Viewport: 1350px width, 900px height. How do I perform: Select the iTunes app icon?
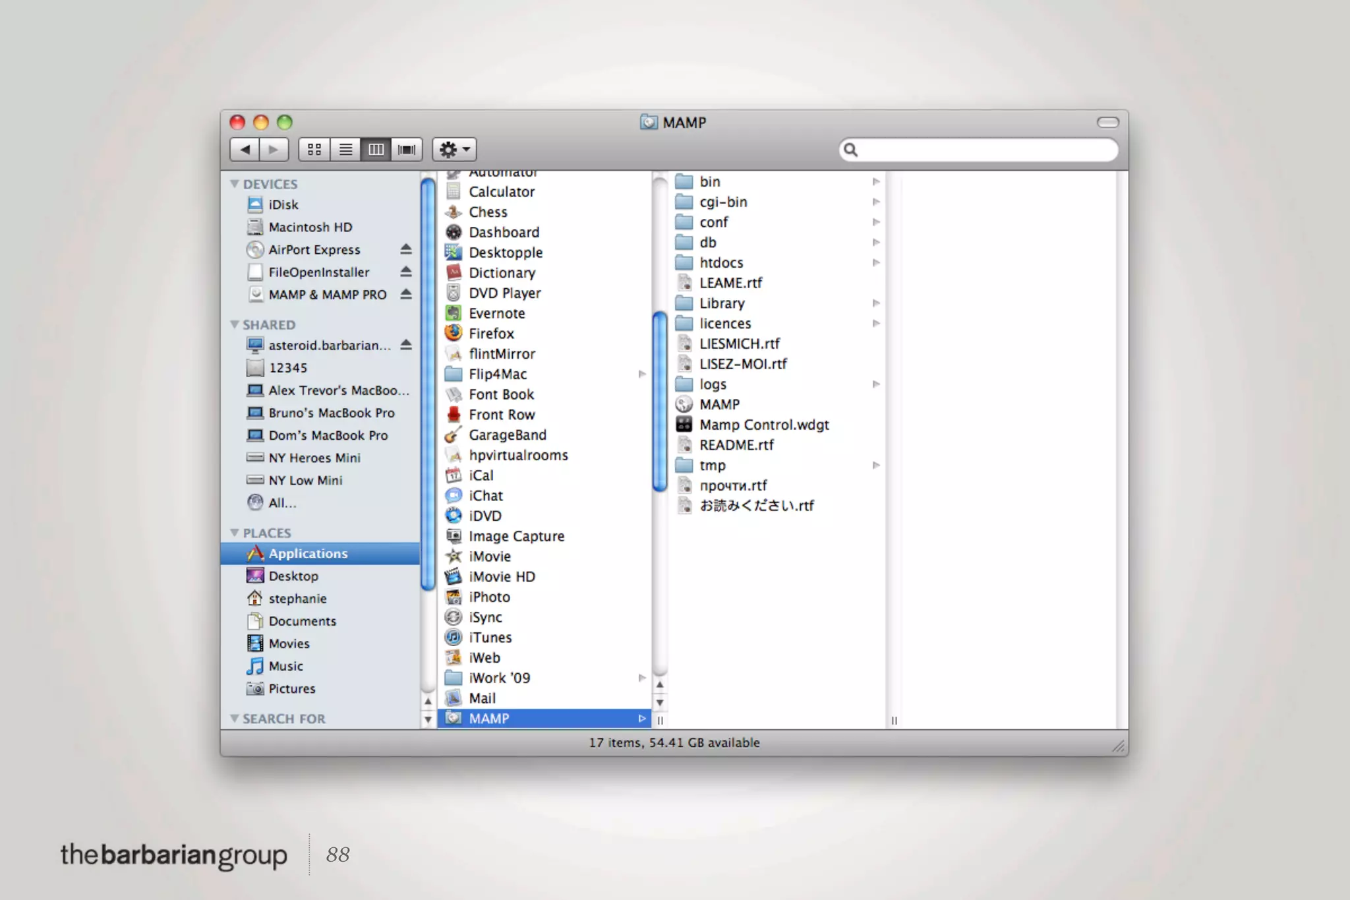click(x=454, y=637)
